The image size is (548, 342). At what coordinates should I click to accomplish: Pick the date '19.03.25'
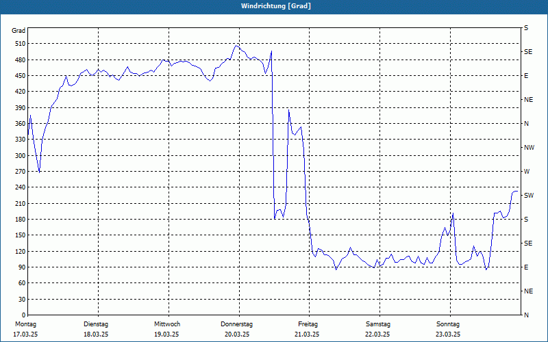tap(166, 334)
